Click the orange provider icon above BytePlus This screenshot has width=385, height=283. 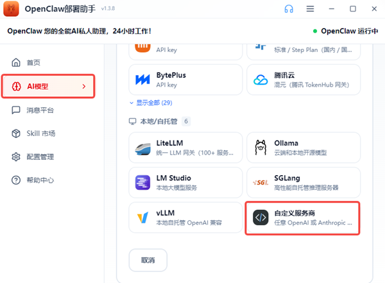pos(142,48)
